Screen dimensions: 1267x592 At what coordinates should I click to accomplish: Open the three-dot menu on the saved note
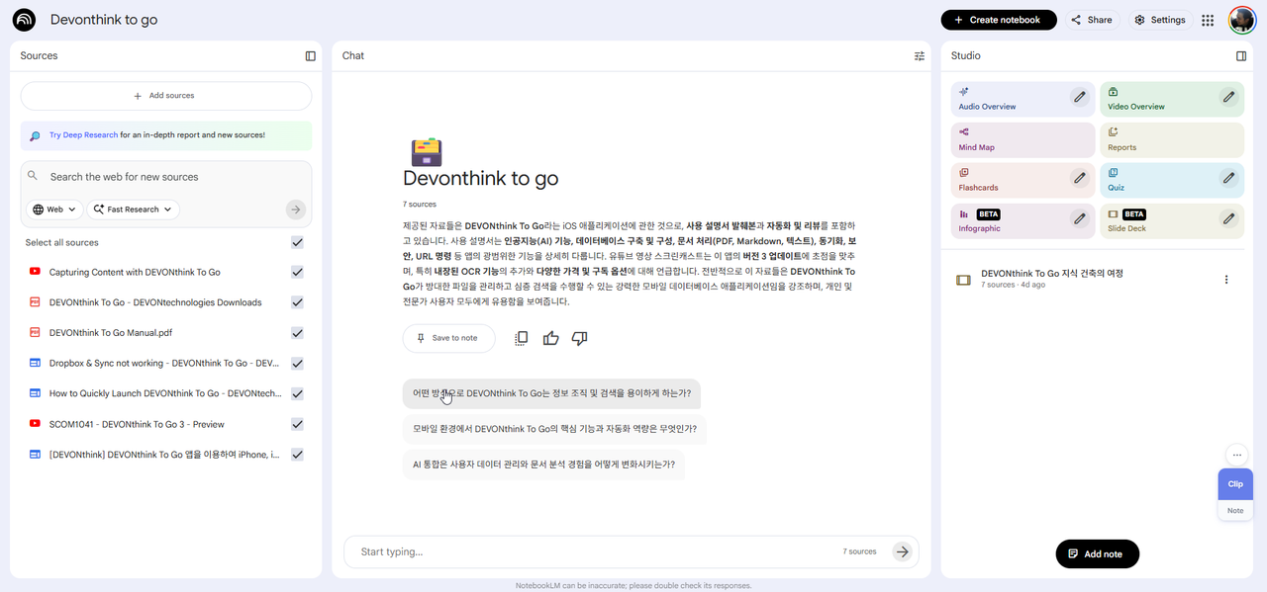click(1226, 279)
